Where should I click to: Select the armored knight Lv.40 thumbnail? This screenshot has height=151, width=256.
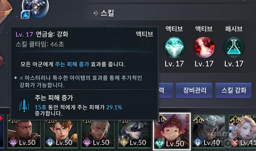coord(209,131)
